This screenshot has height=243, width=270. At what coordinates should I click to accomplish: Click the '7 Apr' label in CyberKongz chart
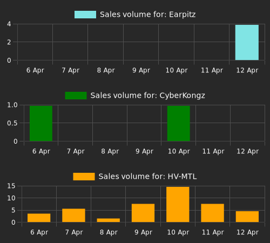click(x=76, y=151)
